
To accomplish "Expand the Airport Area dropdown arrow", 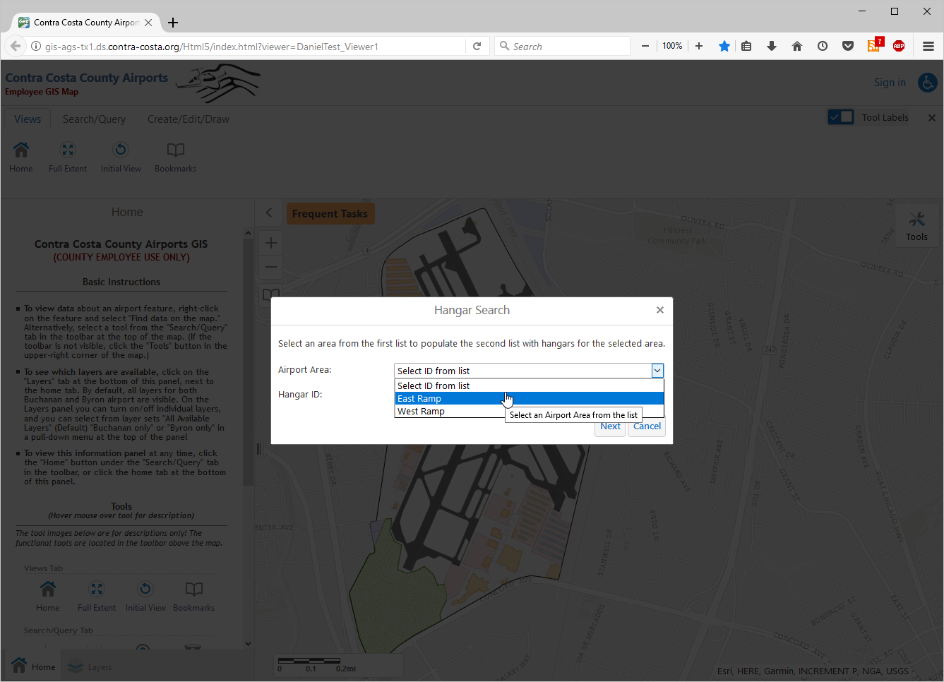I will [x=657, y=371].
